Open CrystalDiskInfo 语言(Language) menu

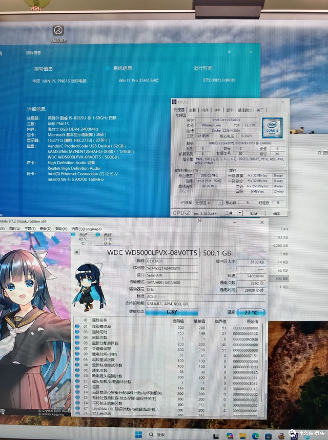87,229
